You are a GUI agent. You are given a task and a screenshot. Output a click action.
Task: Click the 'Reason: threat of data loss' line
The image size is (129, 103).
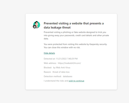pyautogui.click(x=57, y=72)
